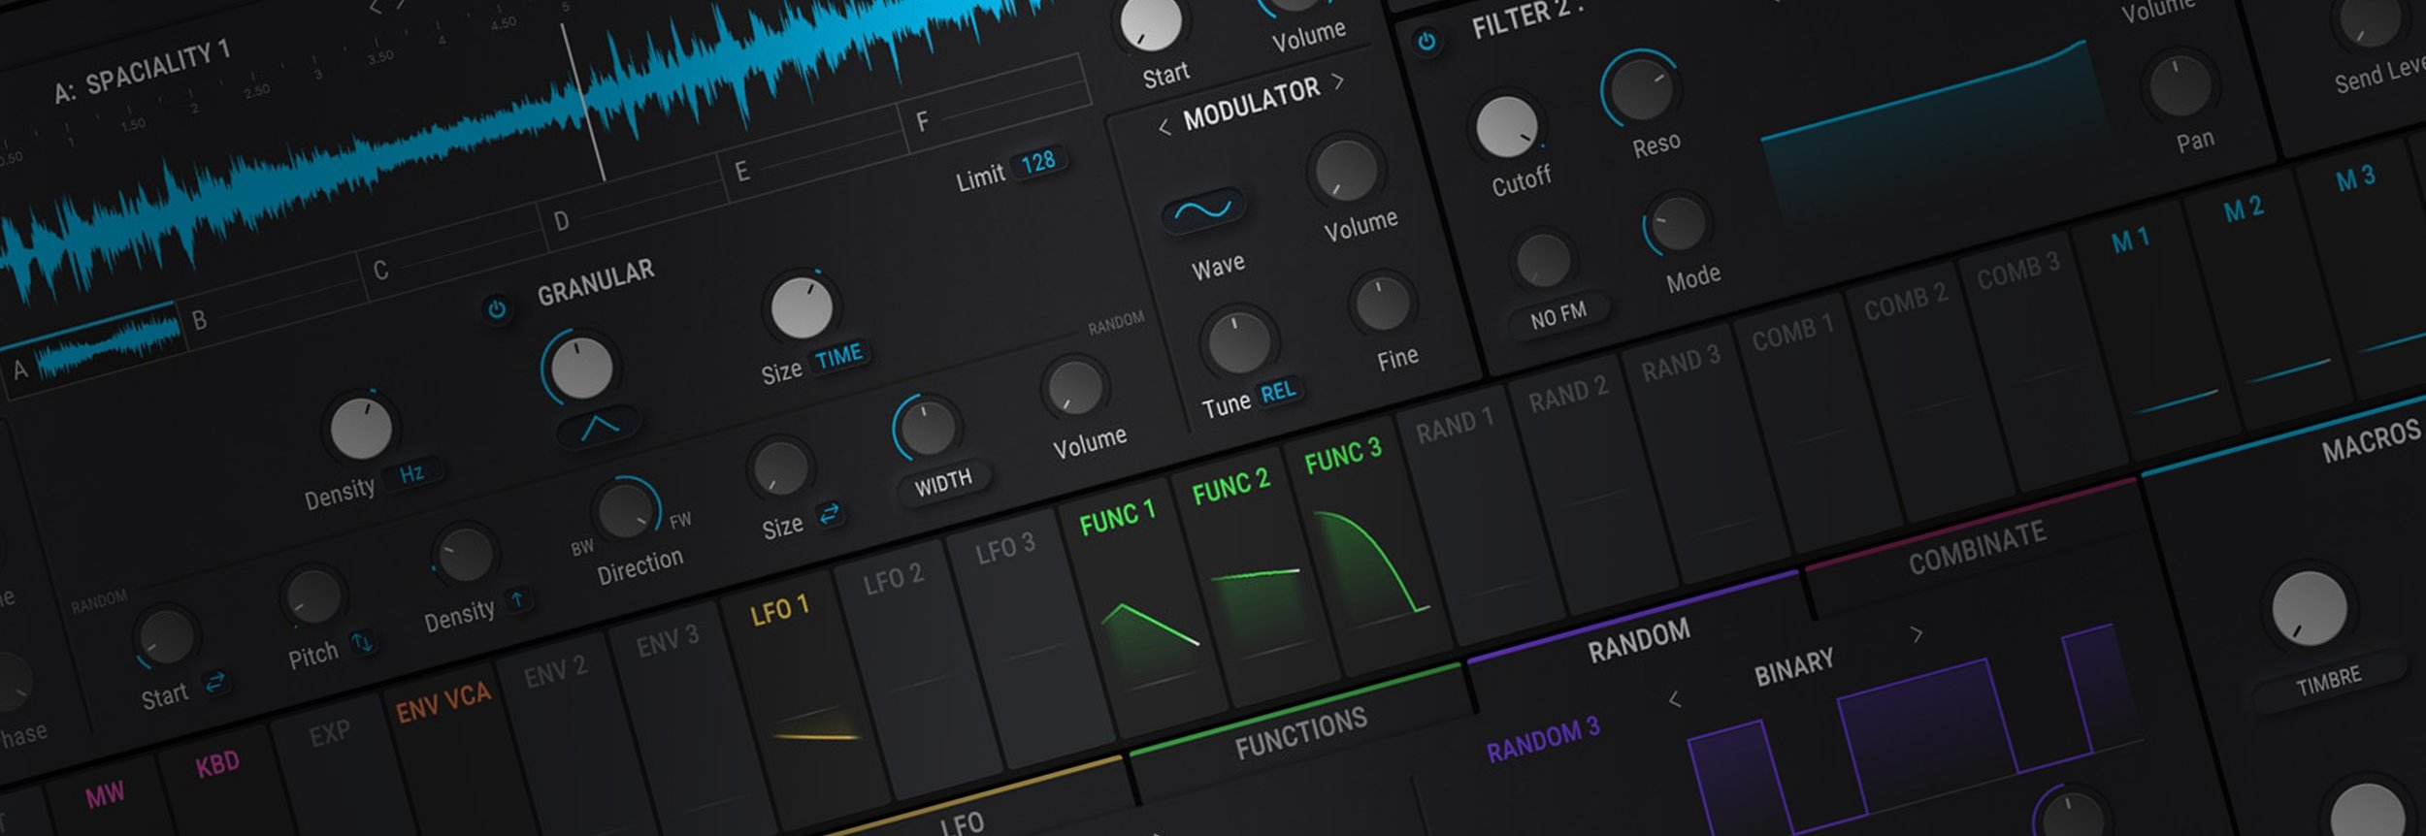Click the random Size bidirectional arrows icon
2426x836 pixels.
tap(830, 514)
